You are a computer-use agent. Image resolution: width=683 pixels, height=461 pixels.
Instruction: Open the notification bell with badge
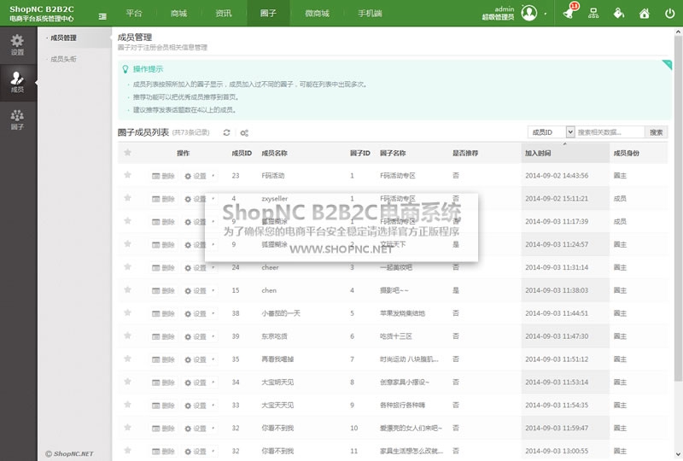[569, 12]
